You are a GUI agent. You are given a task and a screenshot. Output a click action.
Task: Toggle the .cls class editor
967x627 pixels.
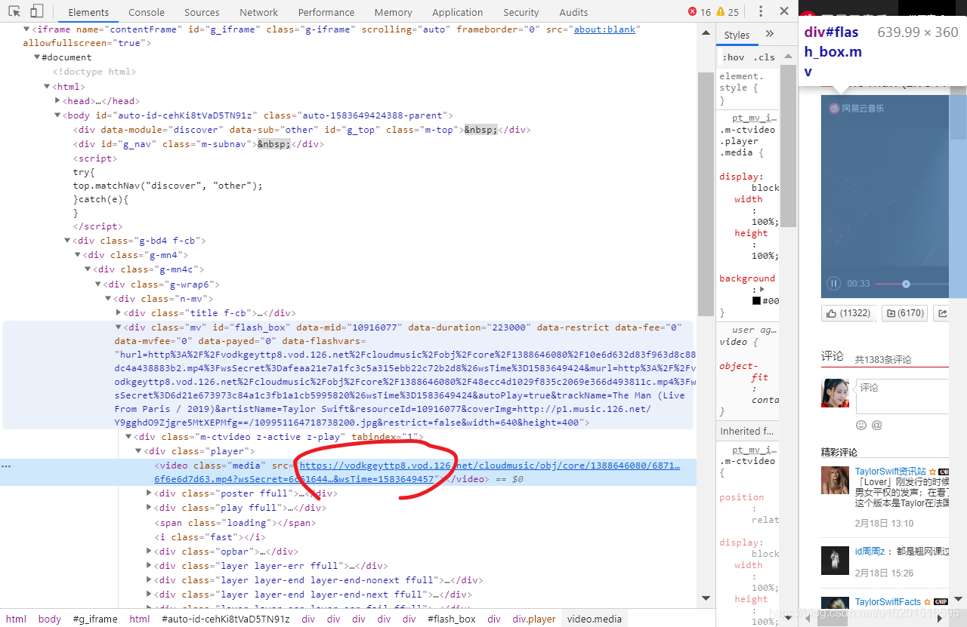point(765,57)
